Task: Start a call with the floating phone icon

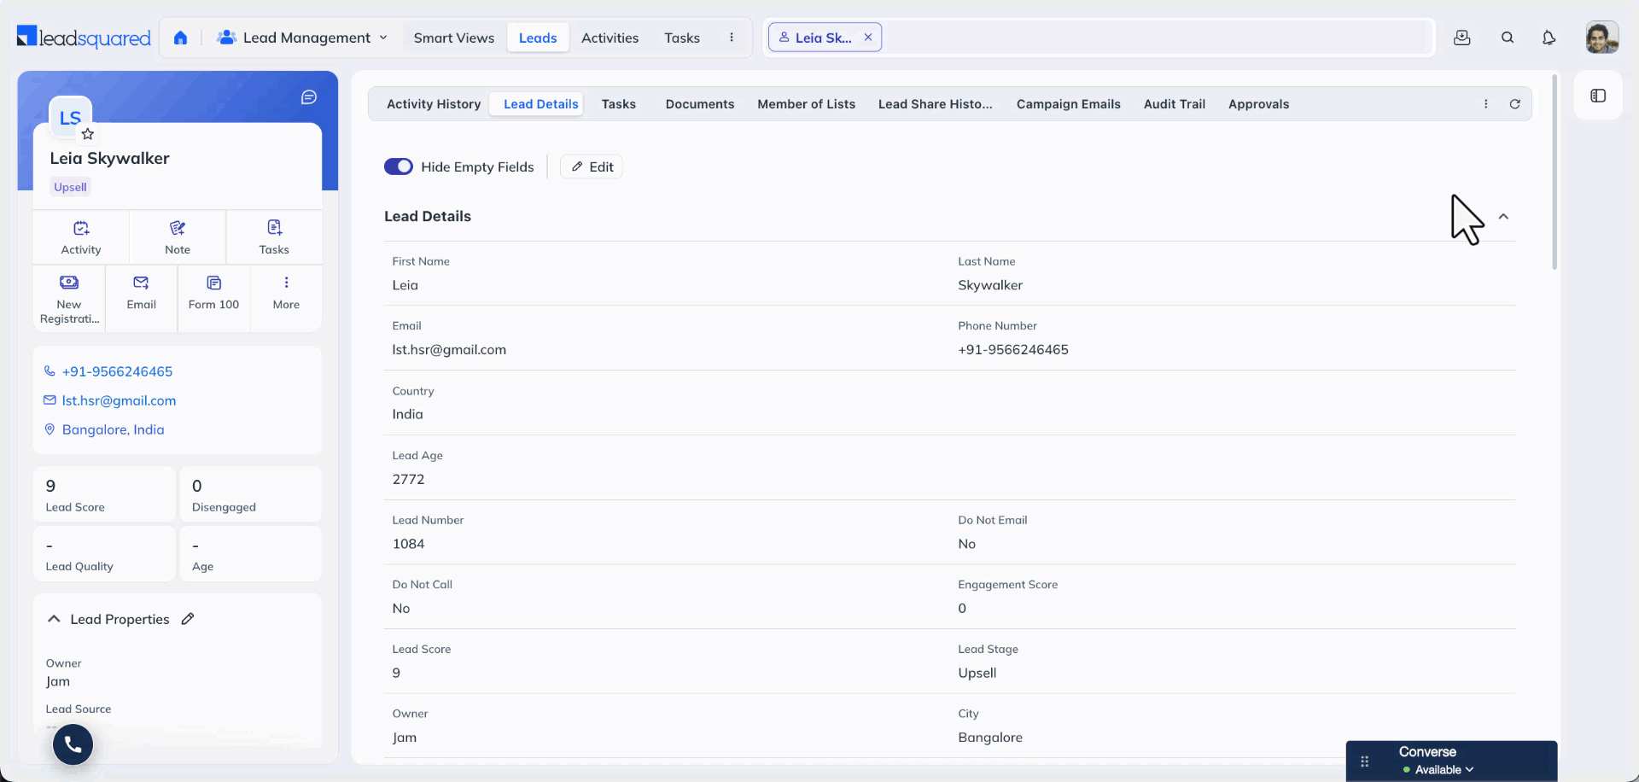Action: coord(73,744)
